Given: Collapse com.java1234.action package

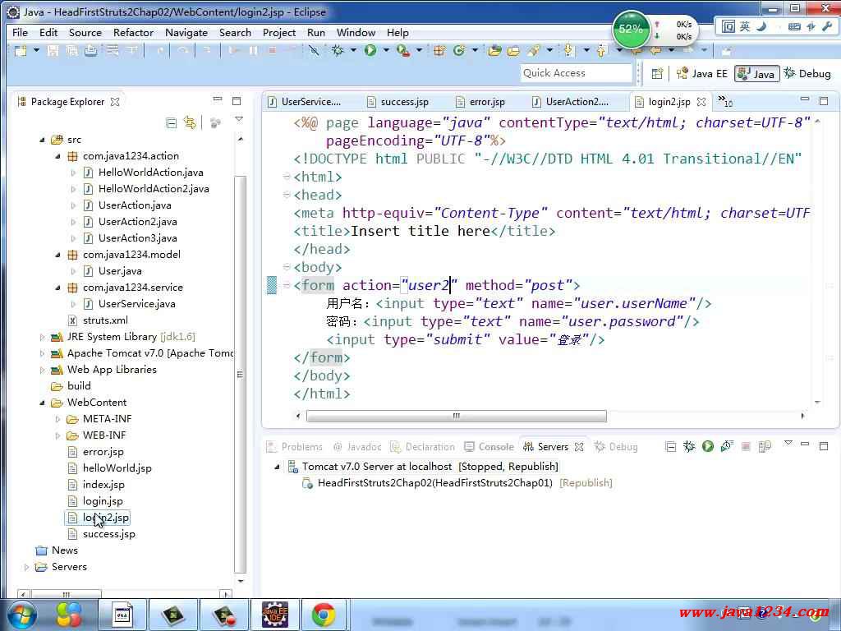Looking at the screenshot, I should tap(58, 157).
